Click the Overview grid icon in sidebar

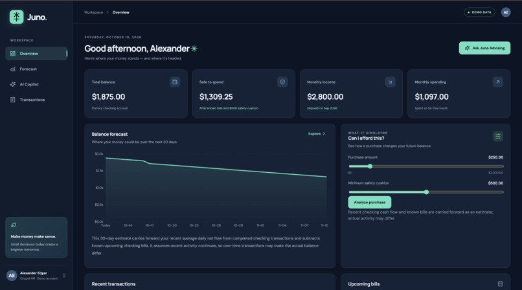point(13,54)
